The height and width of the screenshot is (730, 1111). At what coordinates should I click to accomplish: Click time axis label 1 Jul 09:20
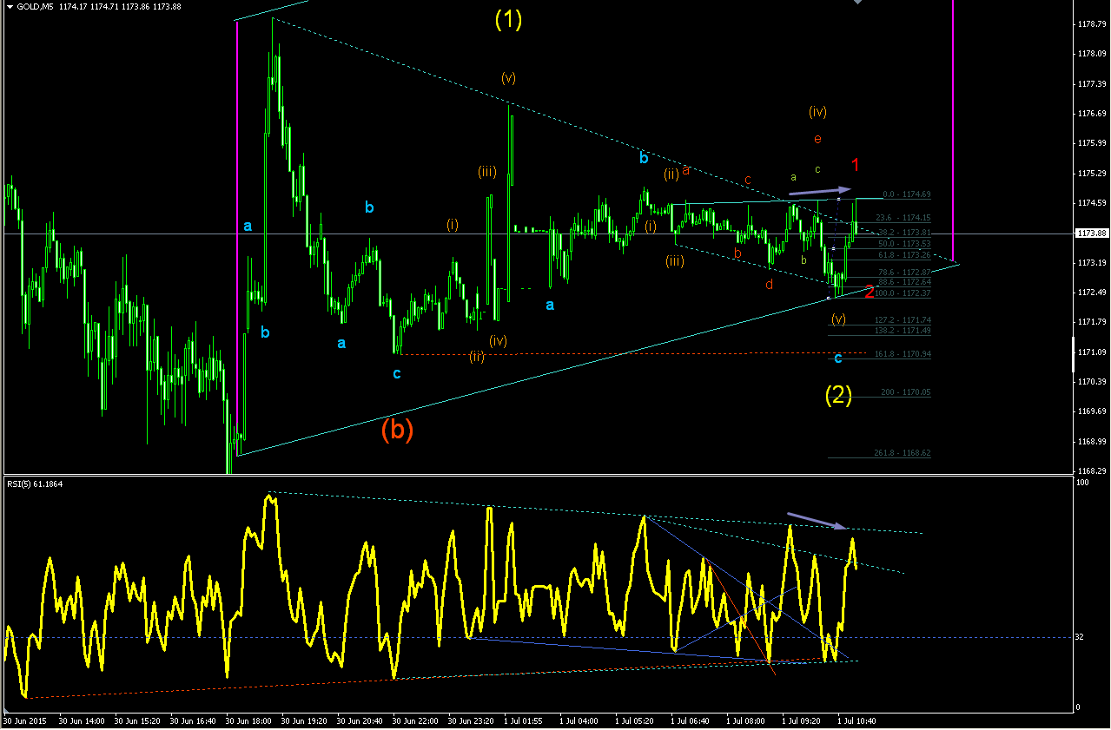(801, 721)
